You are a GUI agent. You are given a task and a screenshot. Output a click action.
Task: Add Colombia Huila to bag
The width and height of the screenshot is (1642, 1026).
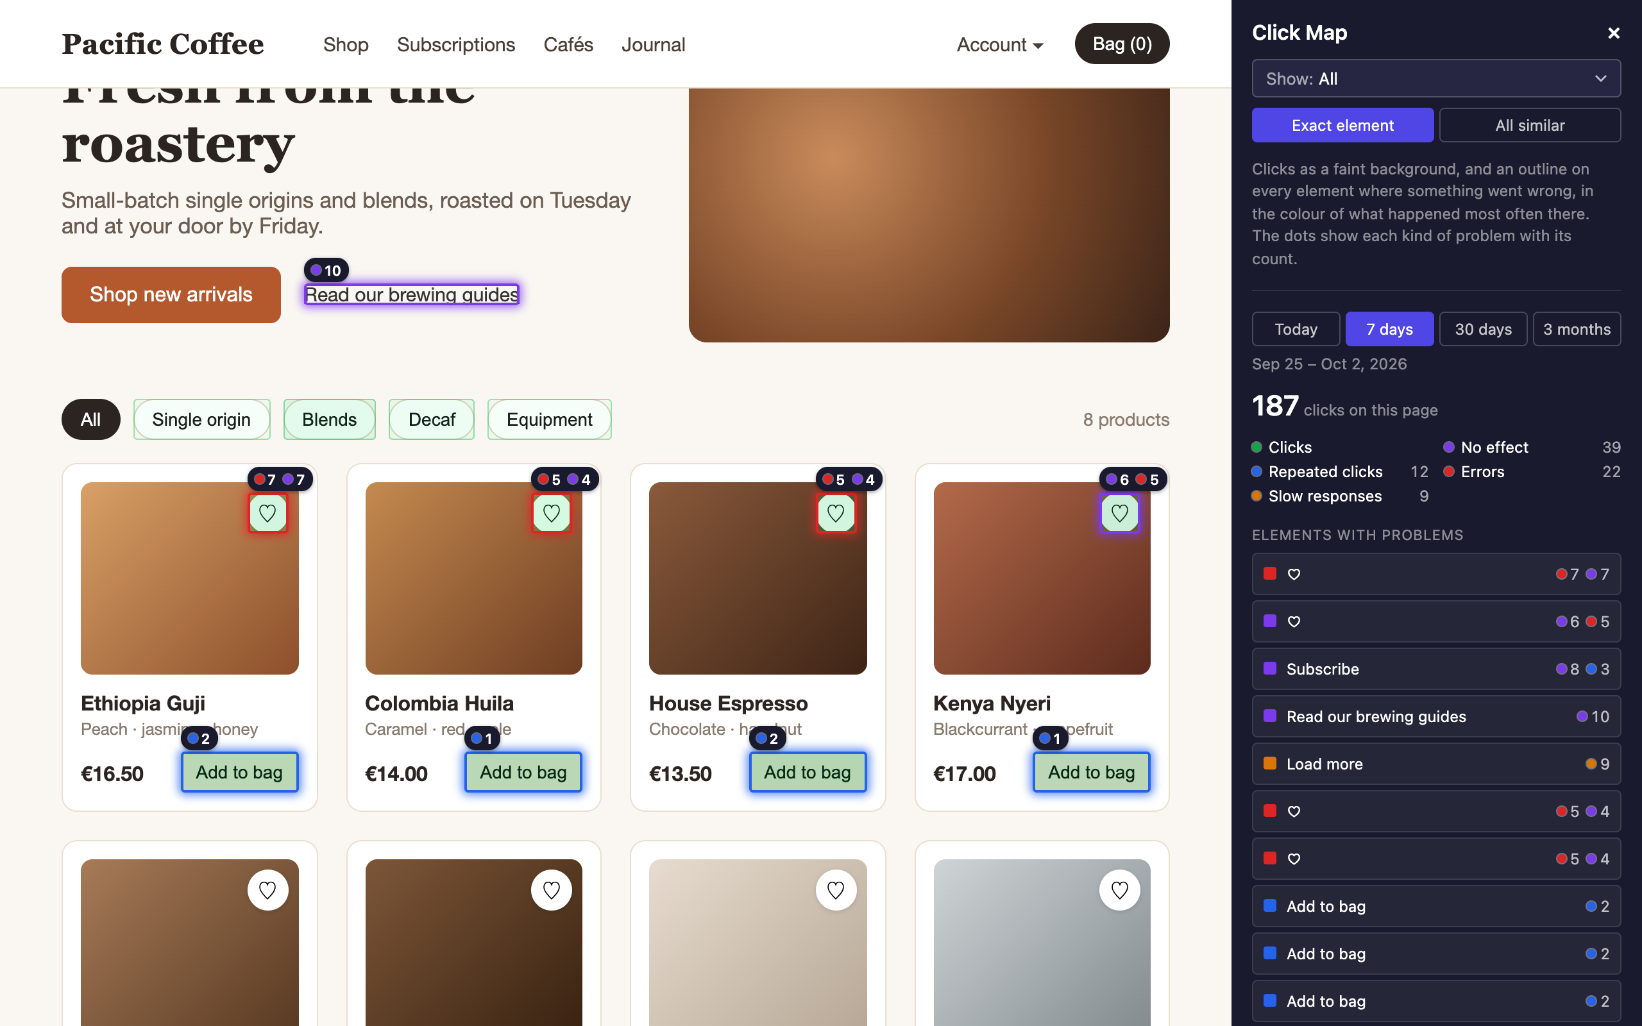(x=523, y=772)
